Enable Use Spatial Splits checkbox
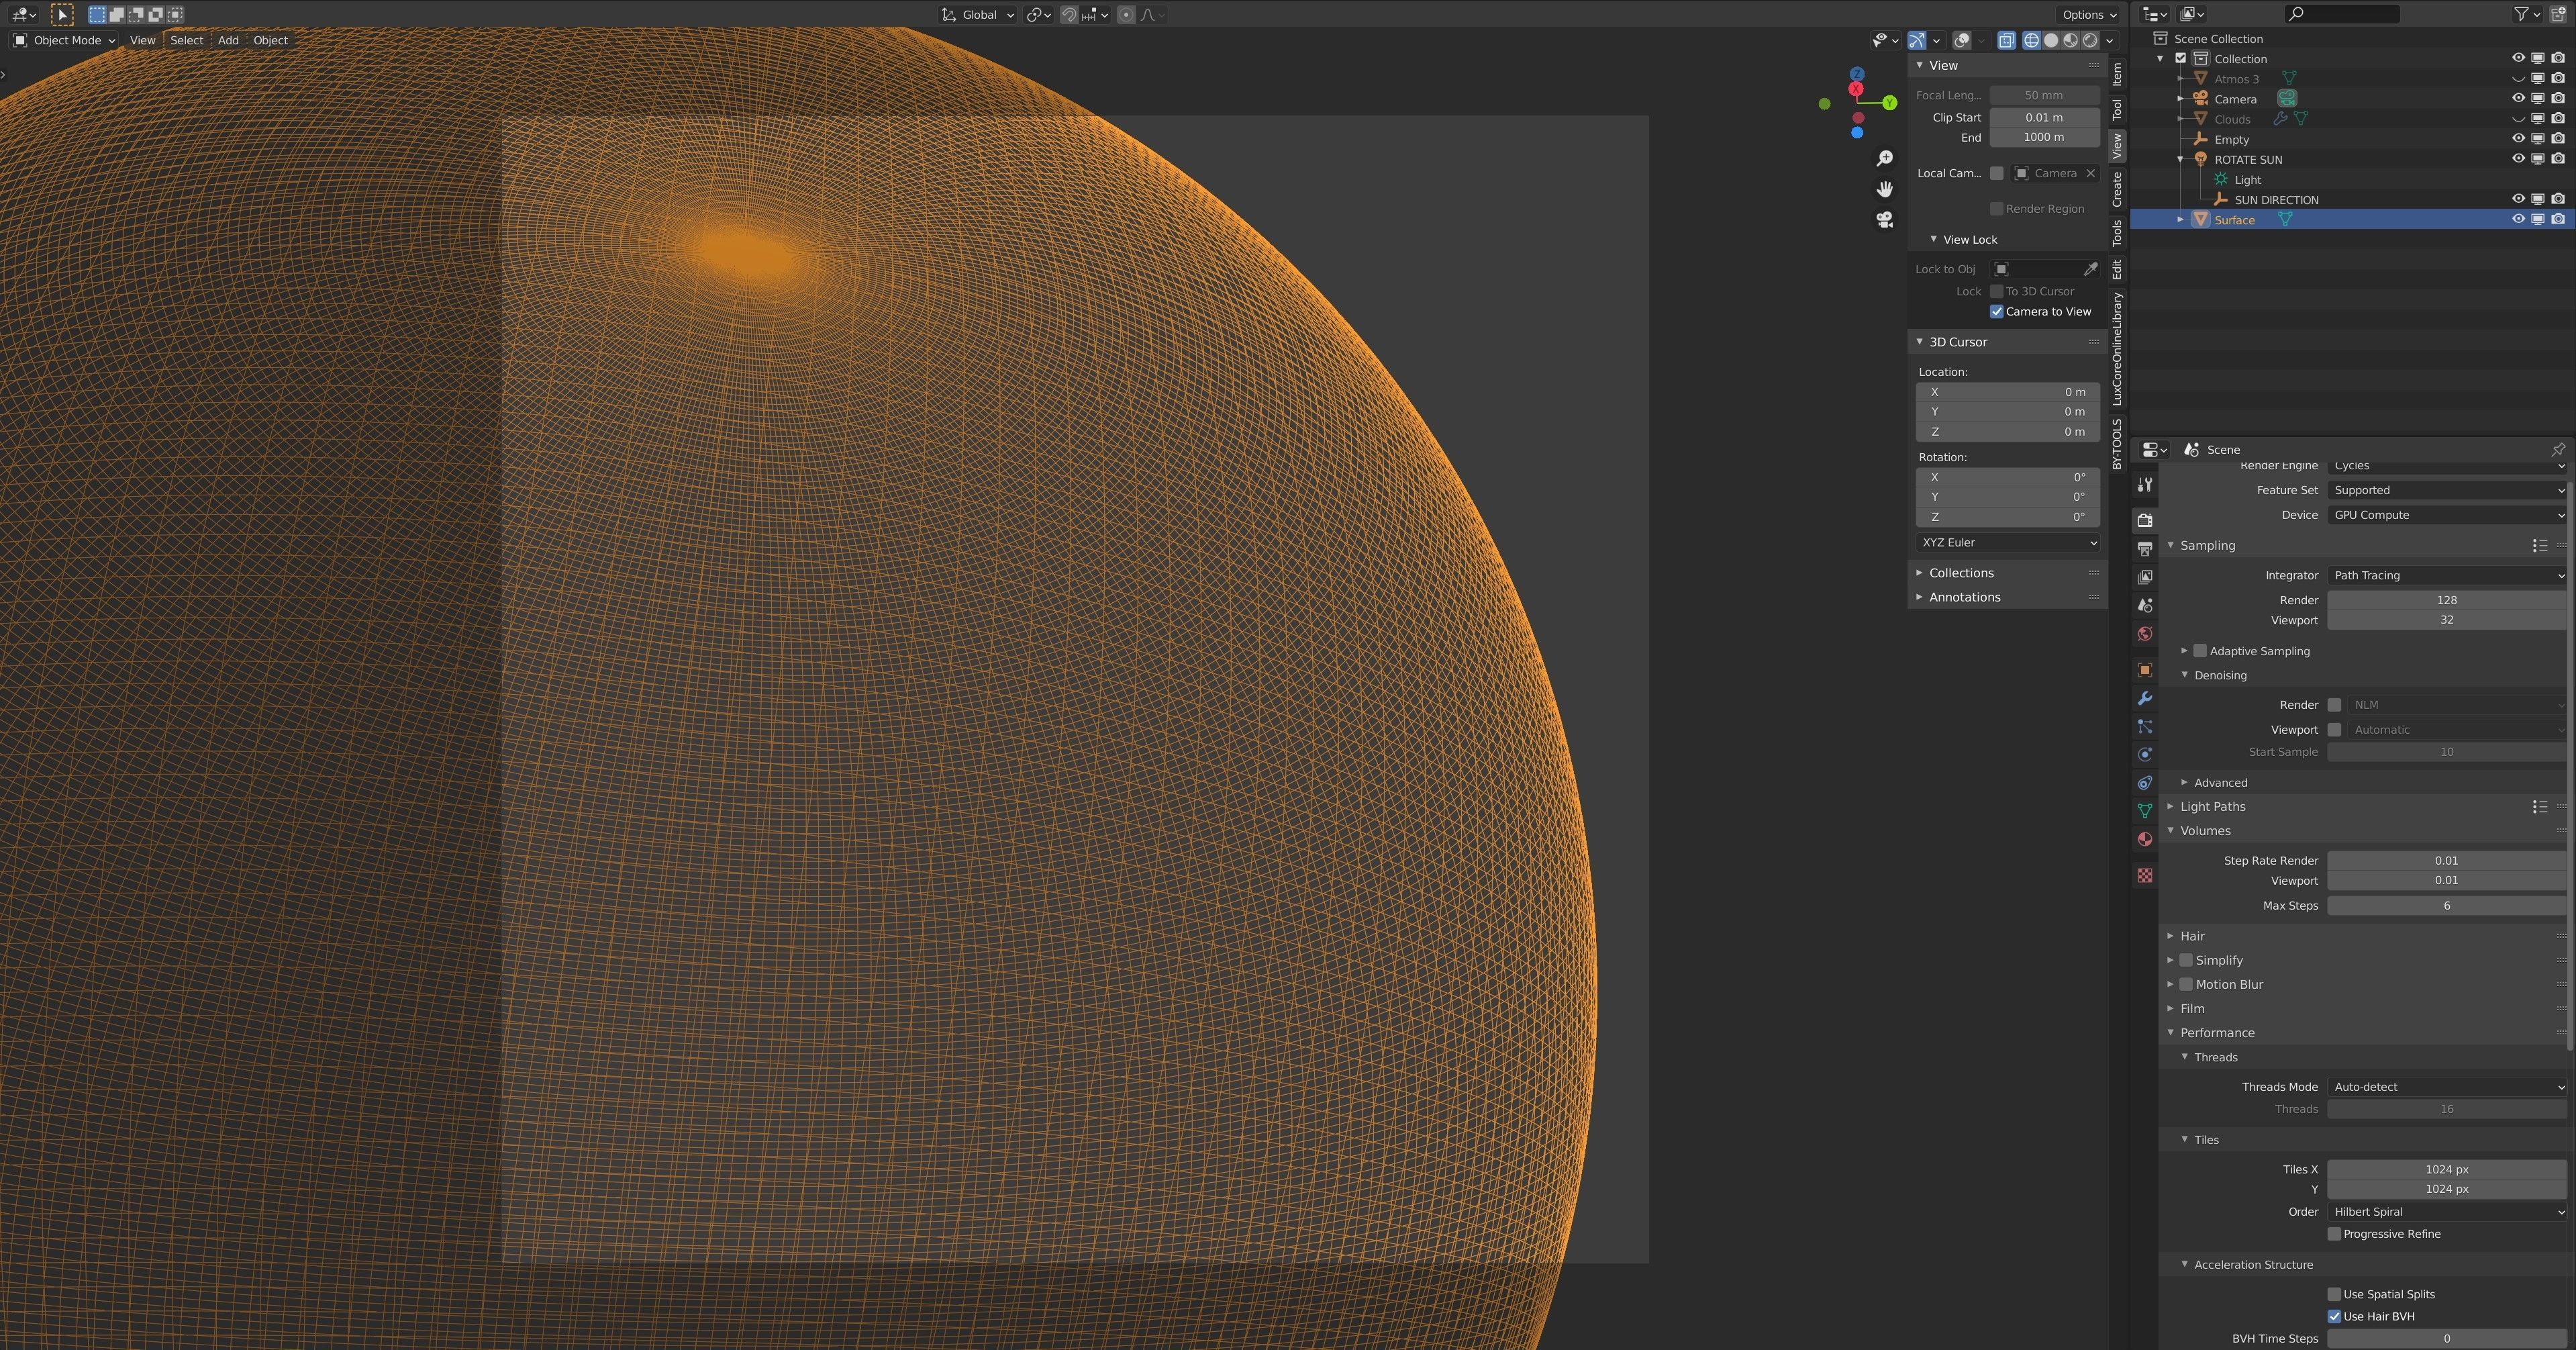The image size is (2576, 1350). [x=2334, y=1294]
